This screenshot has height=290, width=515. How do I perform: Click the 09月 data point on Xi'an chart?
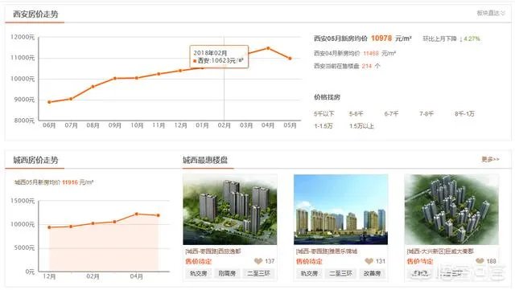pyautogui.click(x=115, y=79)
